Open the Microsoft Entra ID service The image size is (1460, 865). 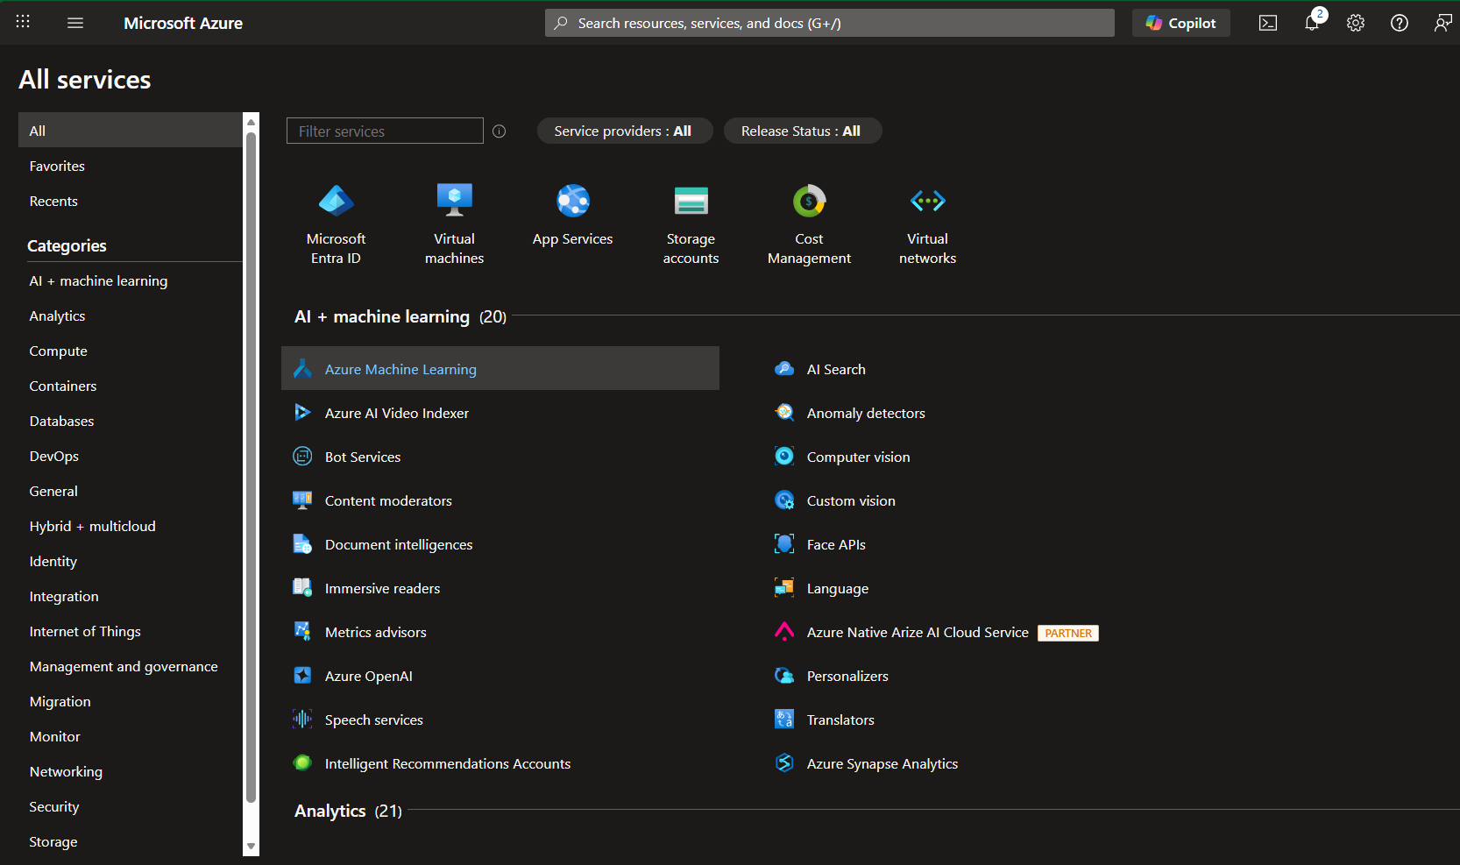point(336,223)
